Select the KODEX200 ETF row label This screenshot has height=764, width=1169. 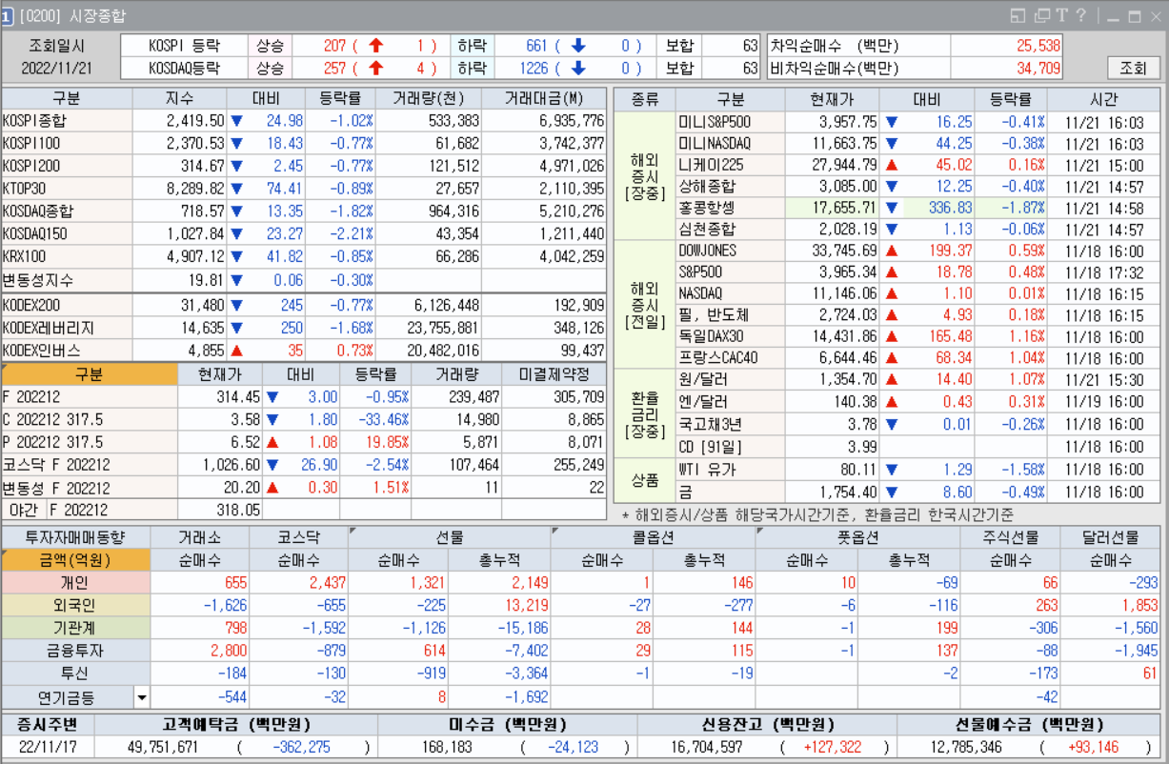(x=67, y=305)
